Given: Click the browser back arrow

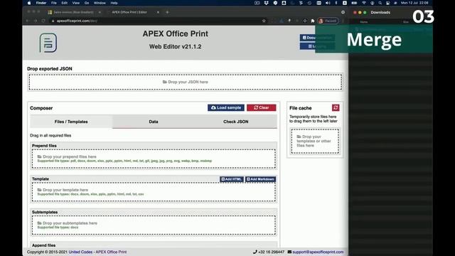Looking at the screenshot, I should [28, 21].
